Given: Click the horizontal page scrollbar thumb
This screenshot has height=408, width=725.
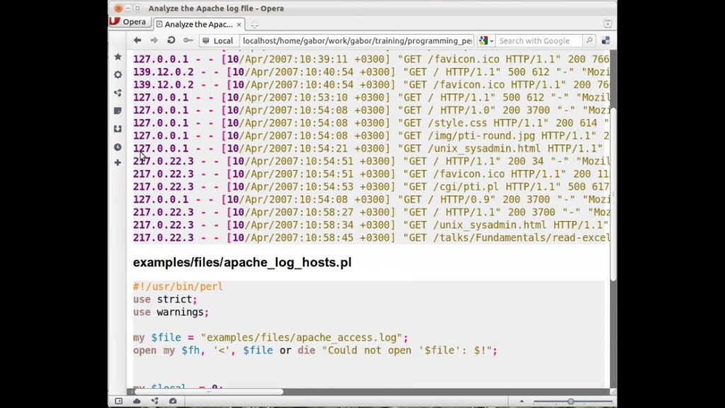Looking at the screenshot, I should [x=209, y=392].
